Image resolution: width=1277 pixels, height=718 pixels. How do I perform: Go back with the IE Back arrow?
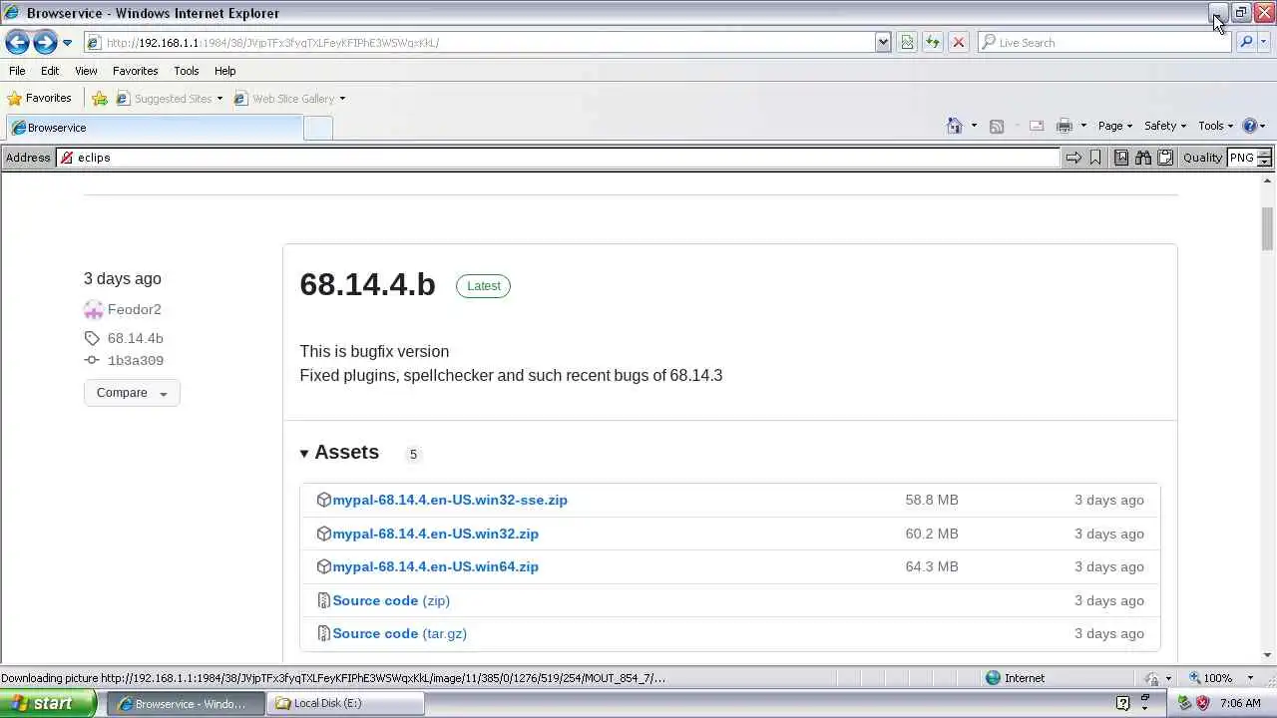(17, 42)
